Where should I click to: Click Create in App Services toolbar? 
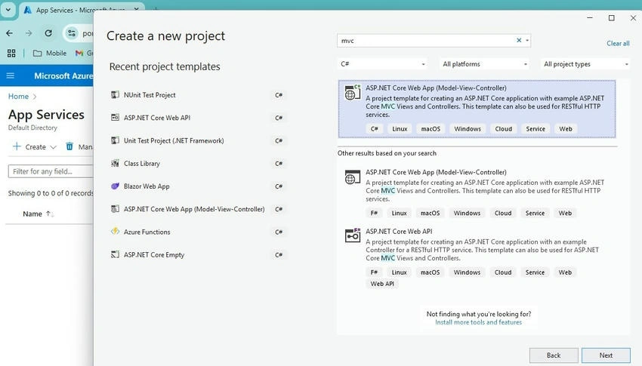(x=35, y=147)
